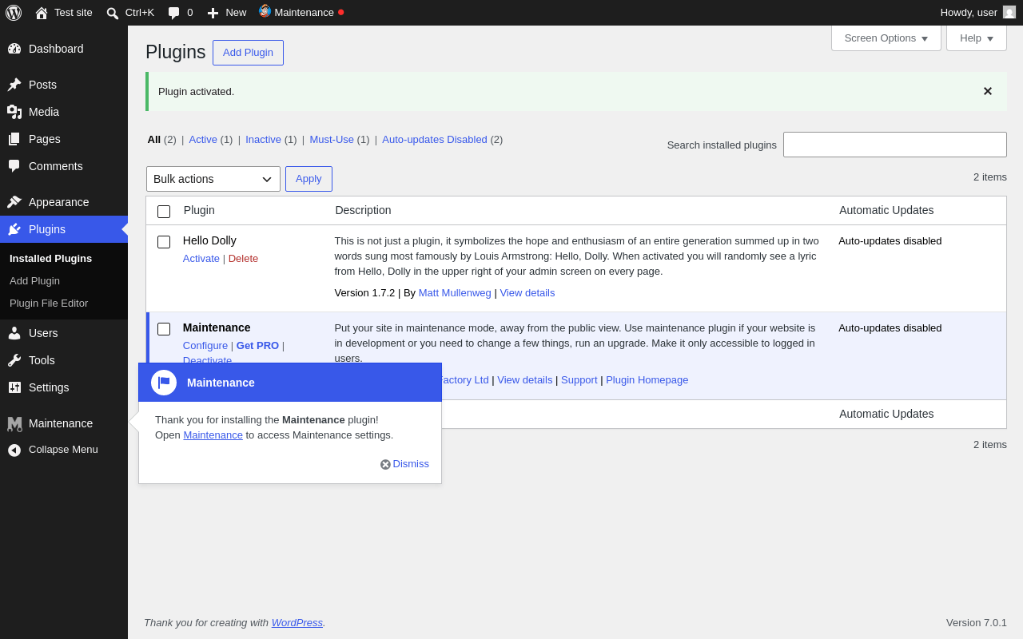The image size is (1023, 639).
Task: Open Configure link for Maintenance
Action: 205,345
